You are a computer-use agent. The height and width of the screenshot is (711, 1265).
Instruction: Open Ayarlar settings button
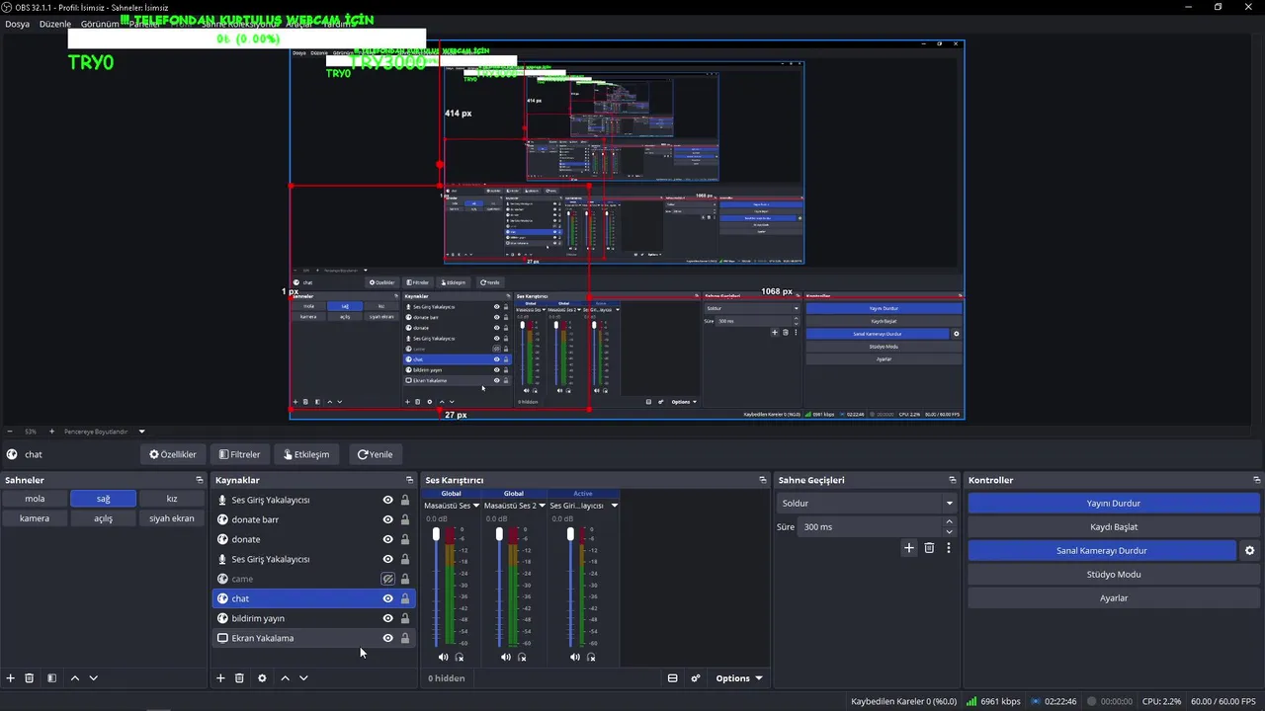[1114, 598]
